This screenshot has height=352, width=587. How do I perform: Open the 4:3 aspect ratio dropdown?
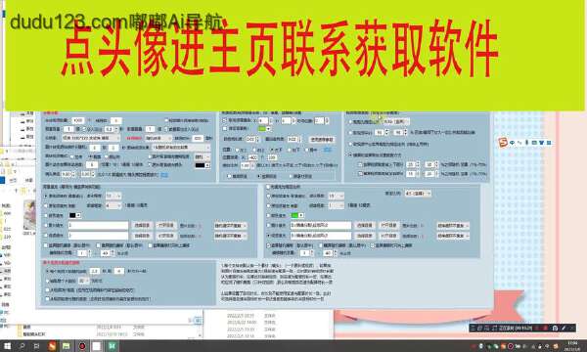coord(418,194)
